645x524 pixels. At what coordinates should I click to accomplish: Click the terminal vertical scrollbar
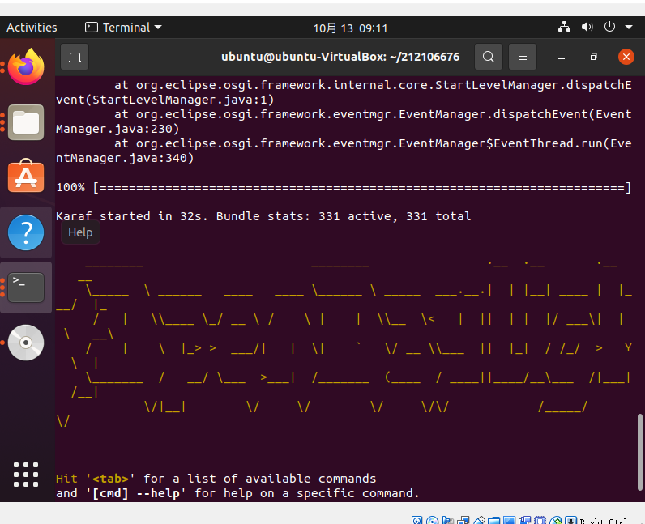[639, 452]
